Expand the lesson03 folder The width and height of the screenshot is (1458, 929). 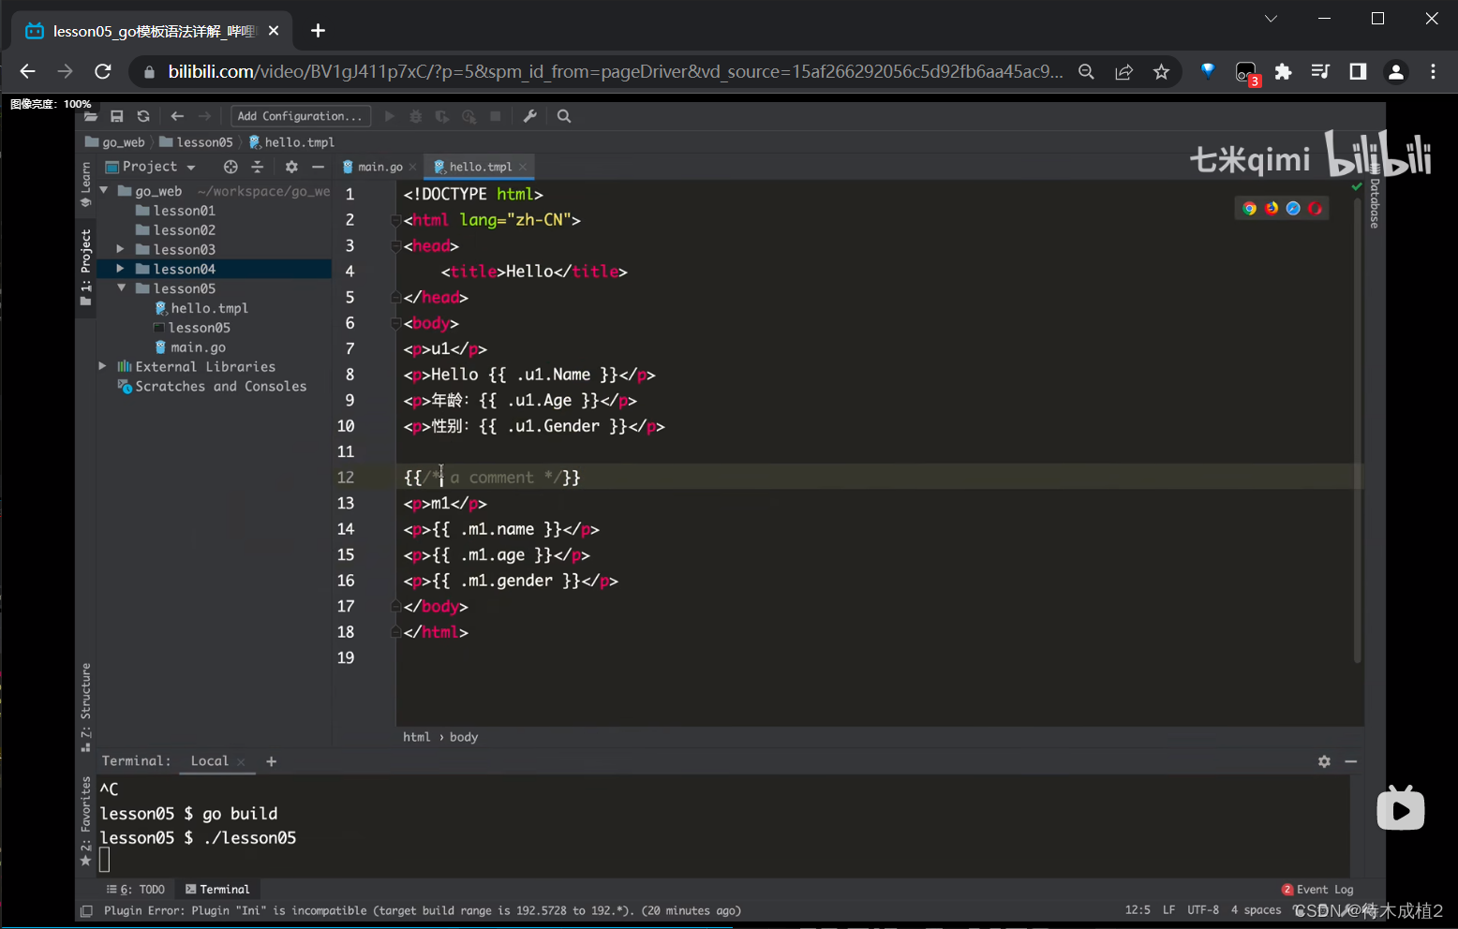pyautogui.click(x=120, y=249)
